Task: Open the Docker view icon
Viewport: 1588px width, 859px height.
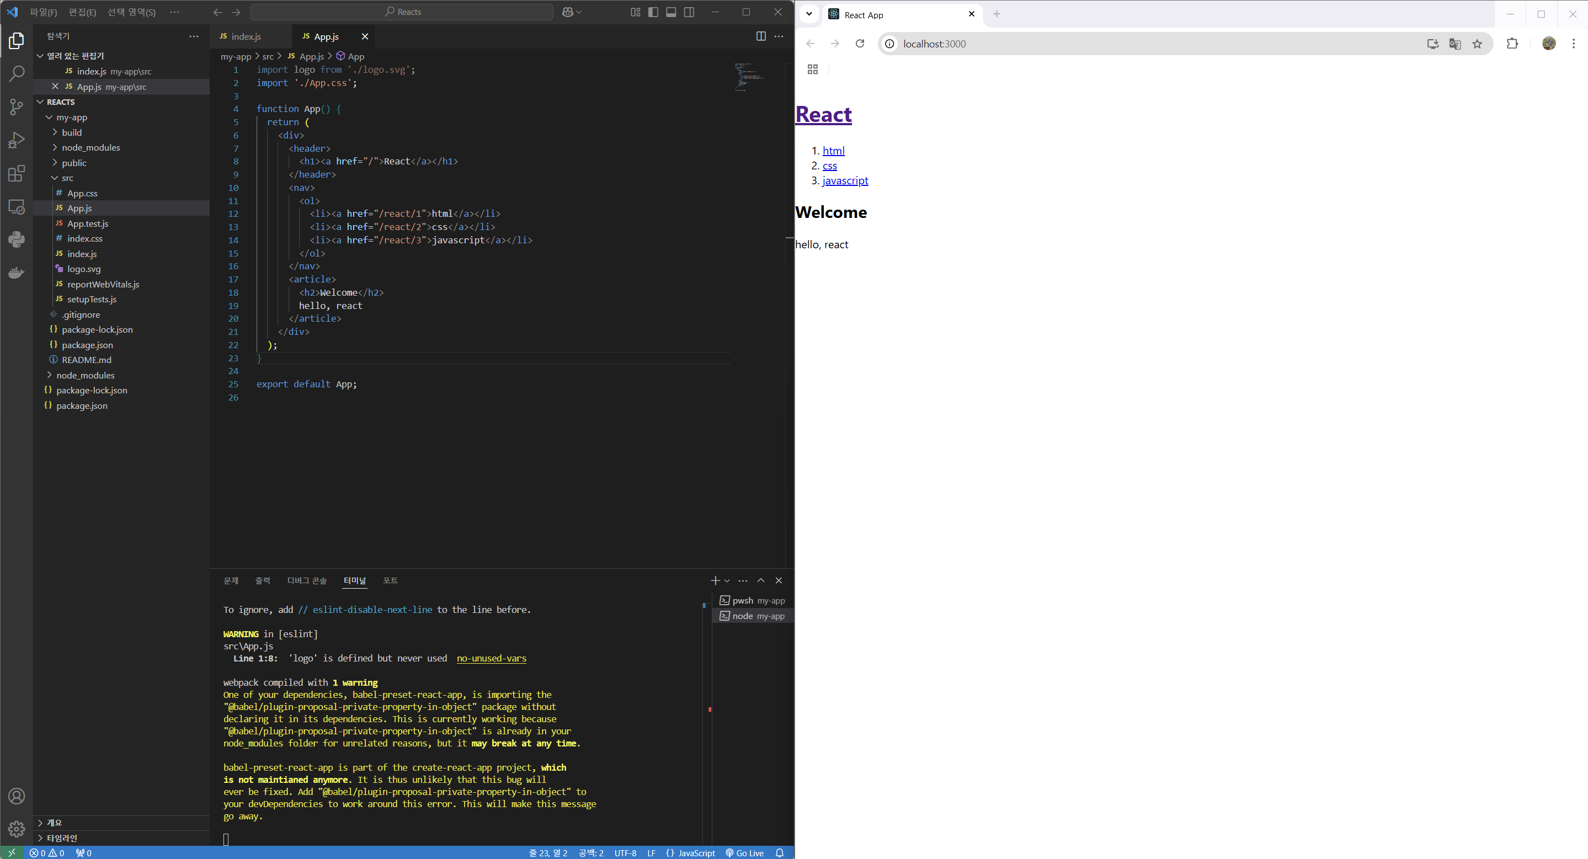Action: tap(17, 273)
